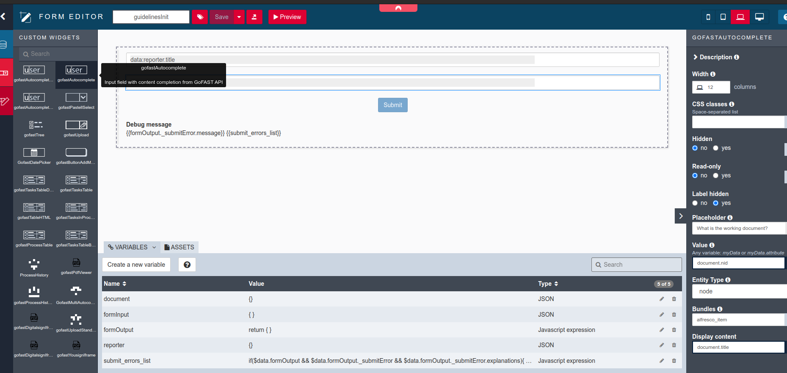Select the gofastPdfViewer widget
787x373 pixels.
tap(76, 266)
